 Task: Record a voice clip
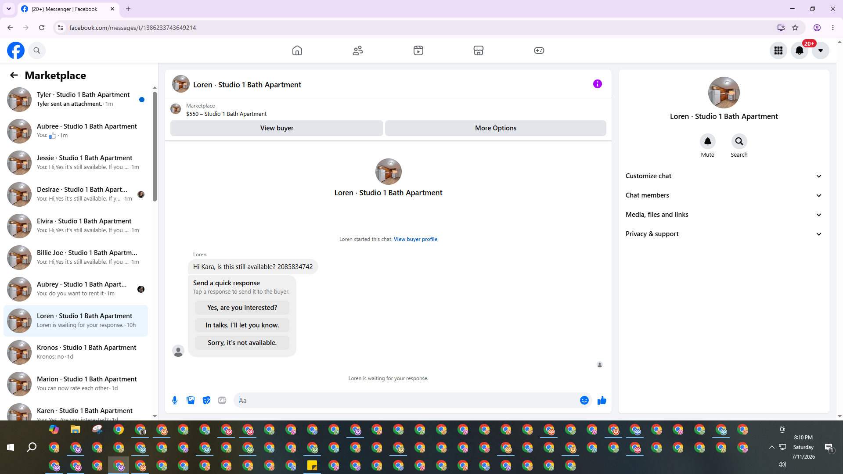pos(175,400)
